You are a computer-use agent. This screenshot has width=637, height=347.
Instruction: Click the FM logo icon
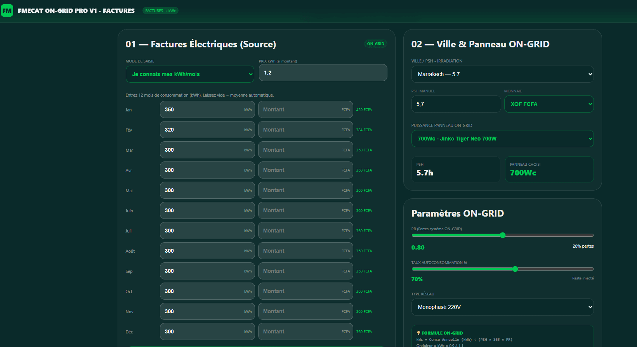coord(7,10)
